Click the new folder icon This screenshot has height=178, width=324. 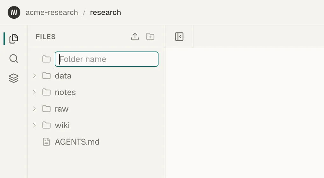click(150, 37)
